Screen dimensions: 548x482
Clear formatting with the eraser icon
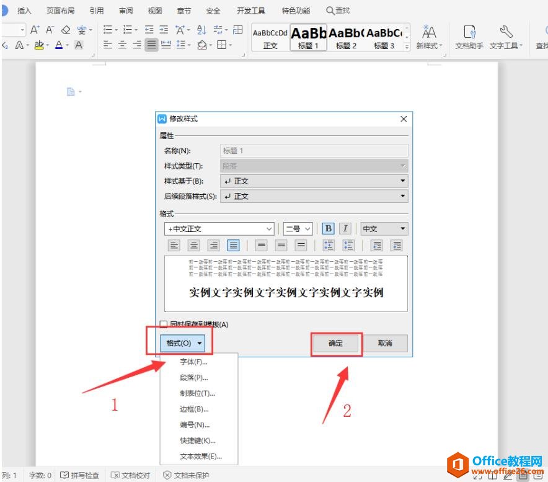click(66, 30)
